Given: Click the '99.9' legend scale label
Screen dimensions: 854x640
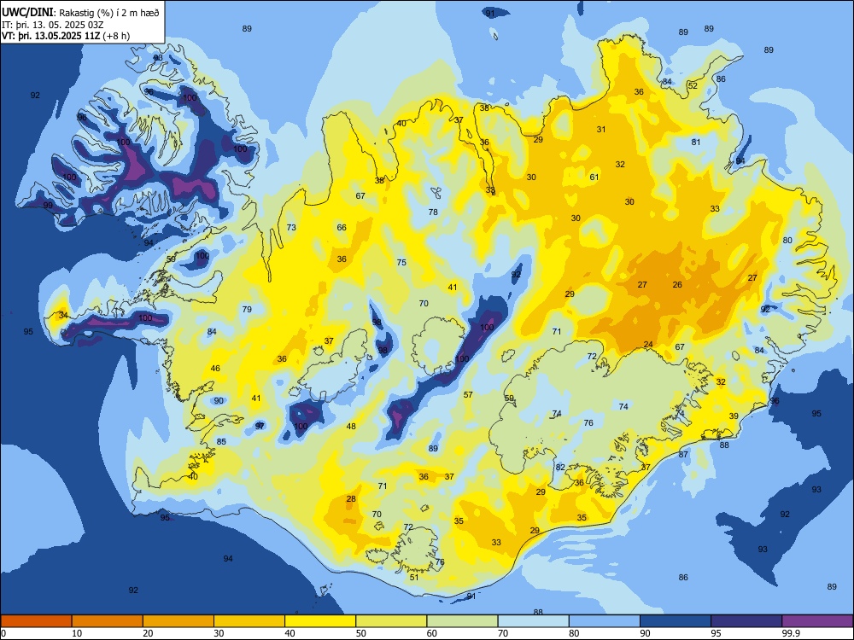Looking at the screenshot, I should pyautogui.click(x=790, y=633).
